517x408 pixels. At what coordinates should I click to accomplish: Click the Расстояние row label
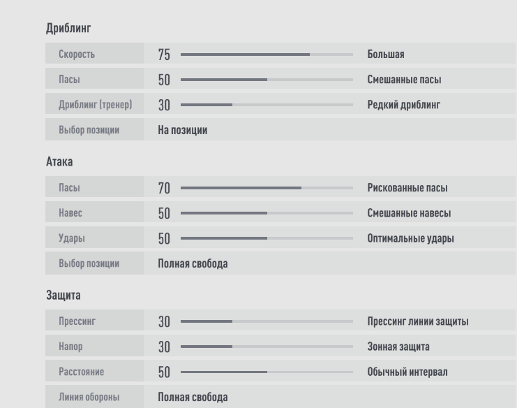click(x=81, y=372)
